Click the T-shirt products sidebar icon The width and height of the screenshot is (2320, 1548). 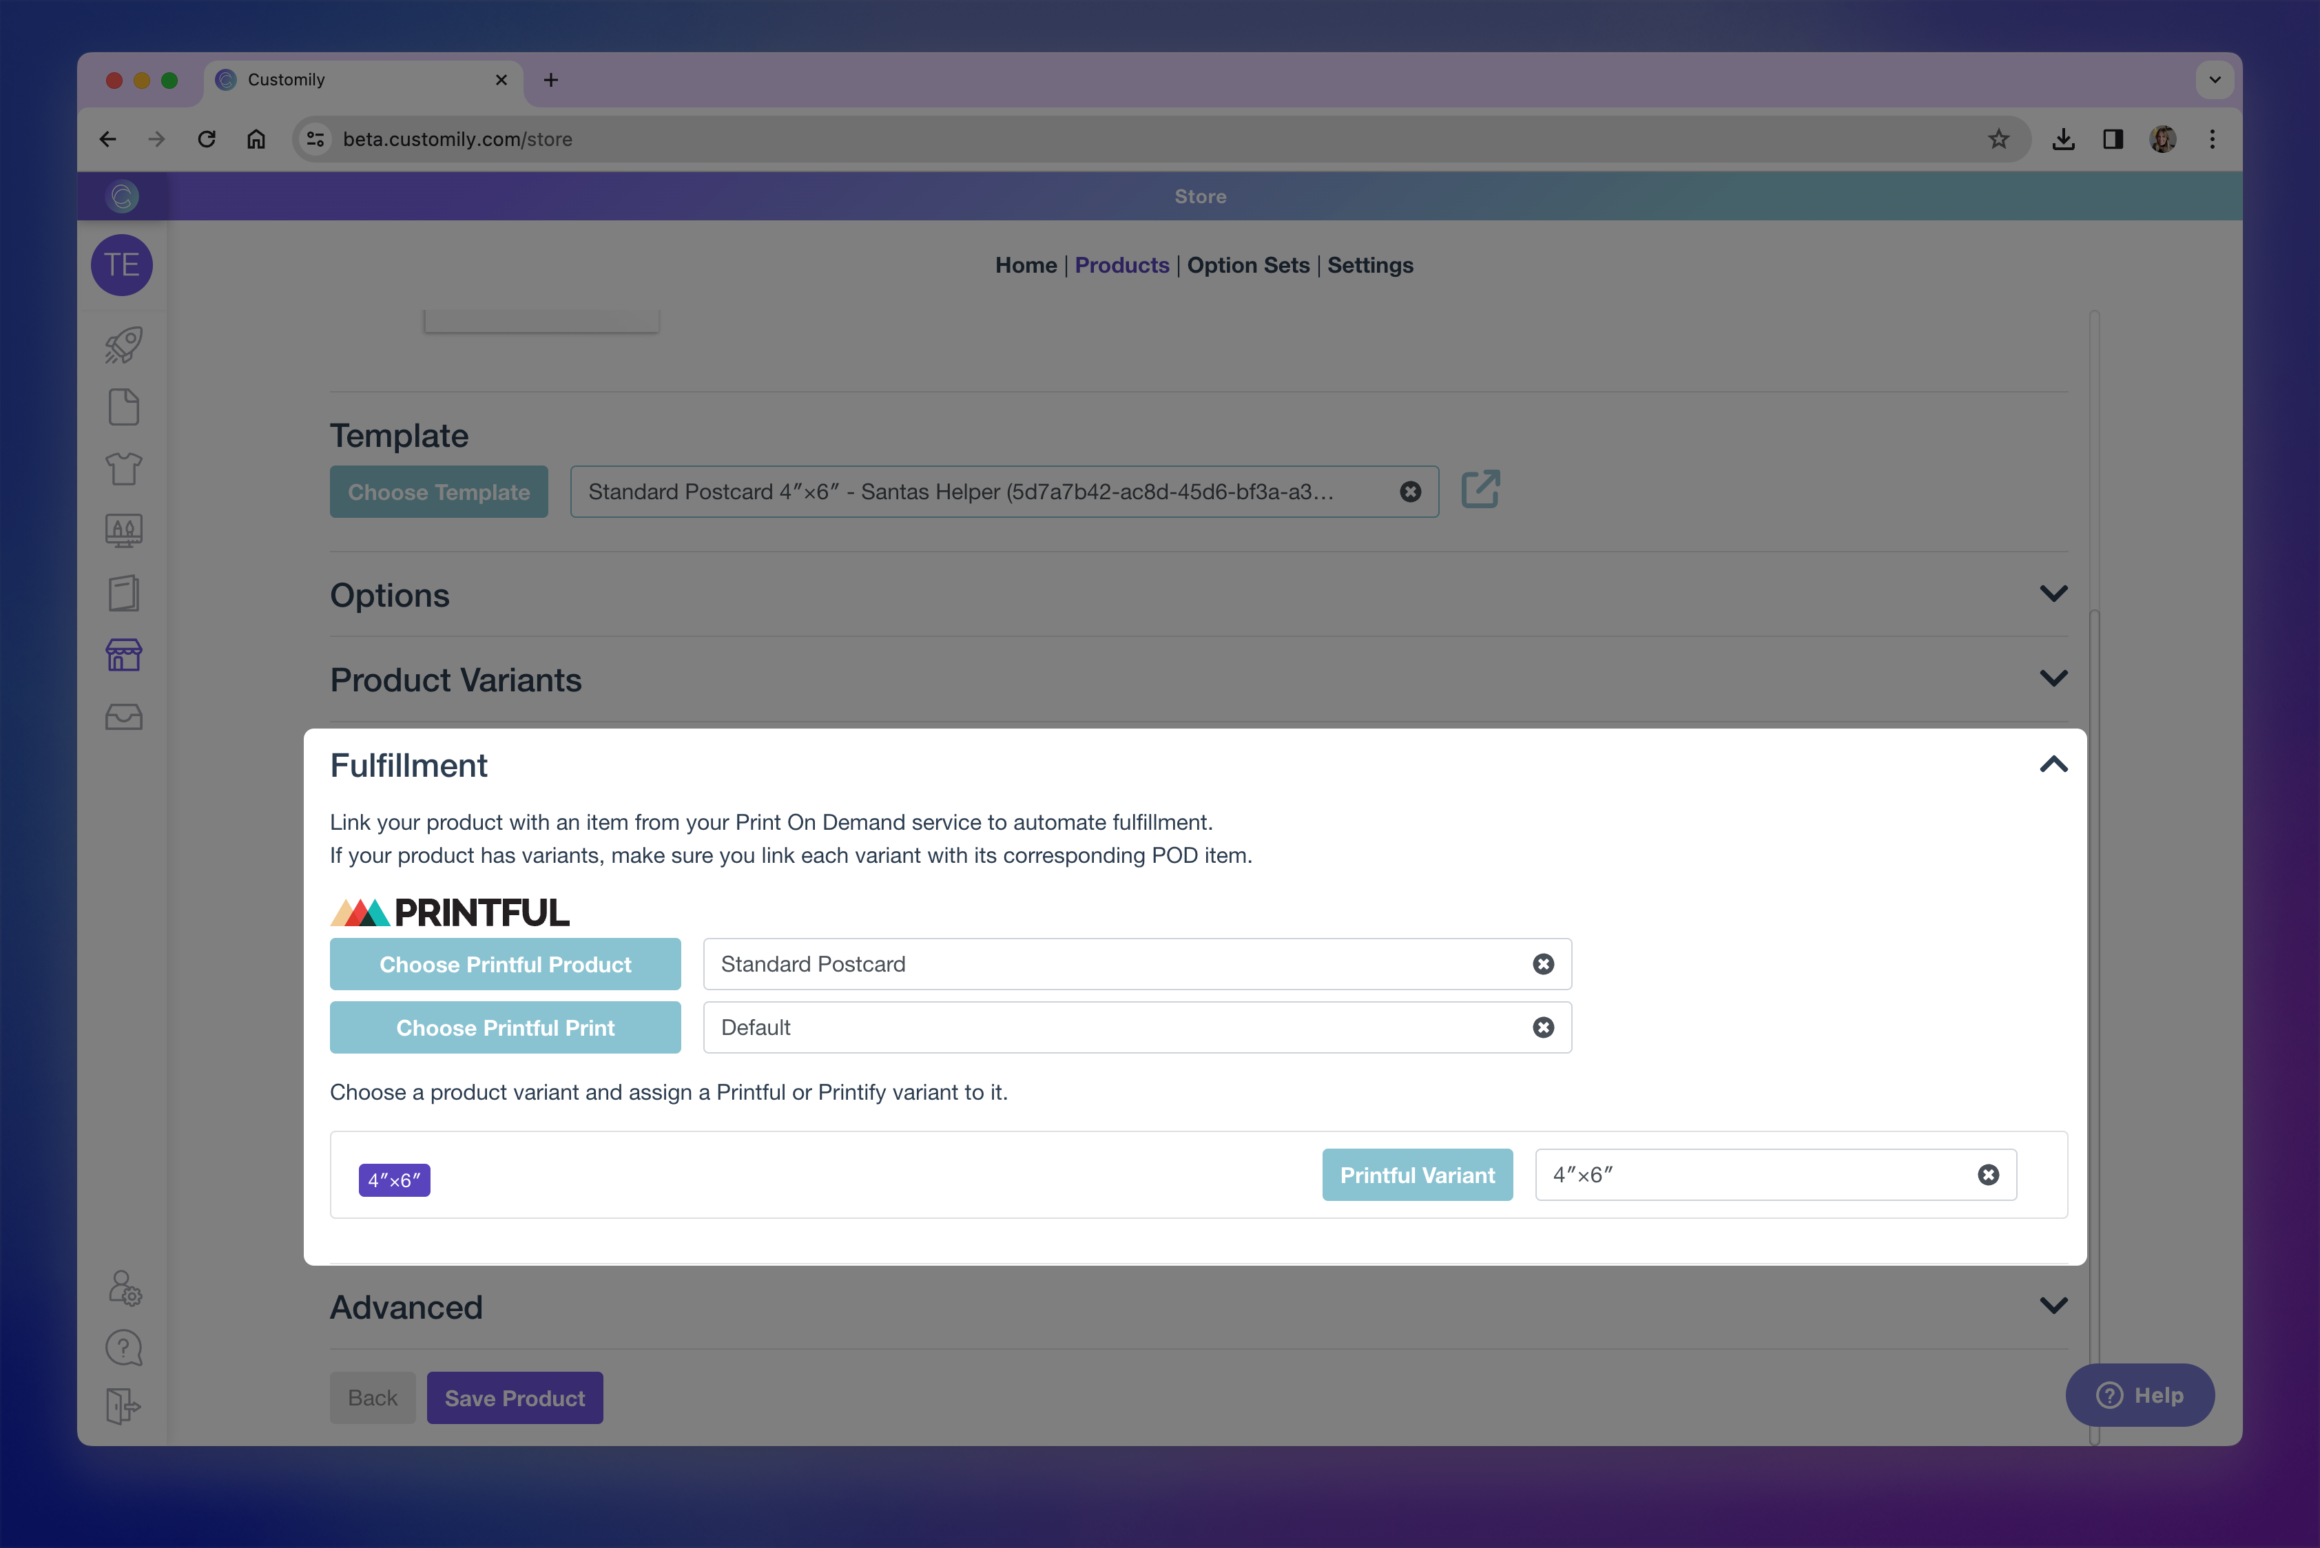123,468
